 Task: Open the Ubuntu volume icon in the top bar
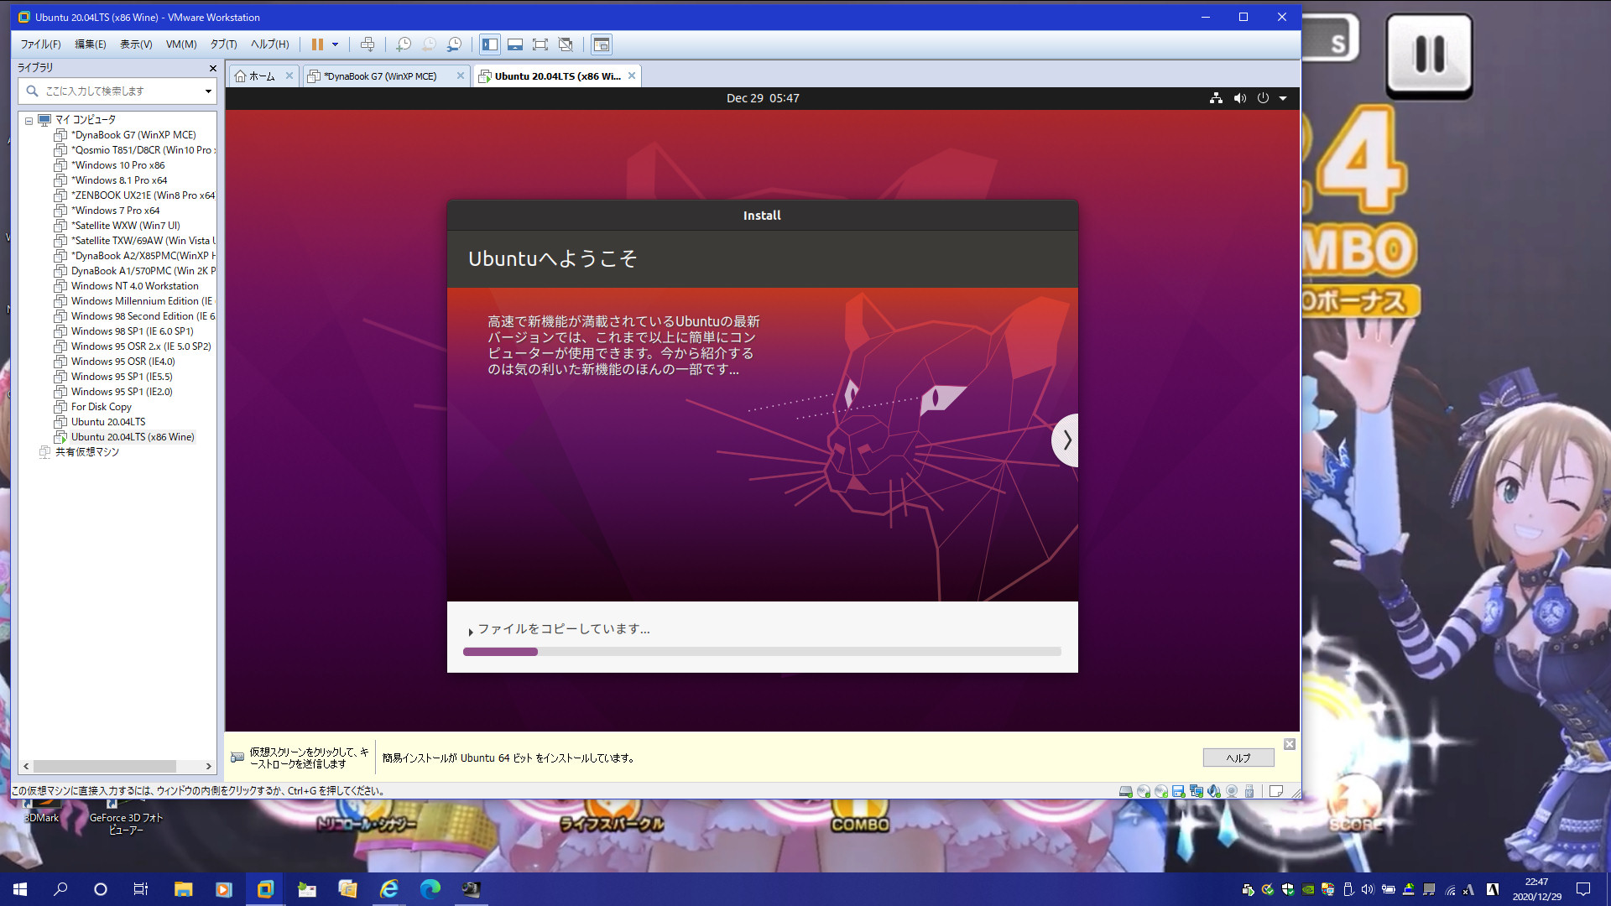(1239, 98)
